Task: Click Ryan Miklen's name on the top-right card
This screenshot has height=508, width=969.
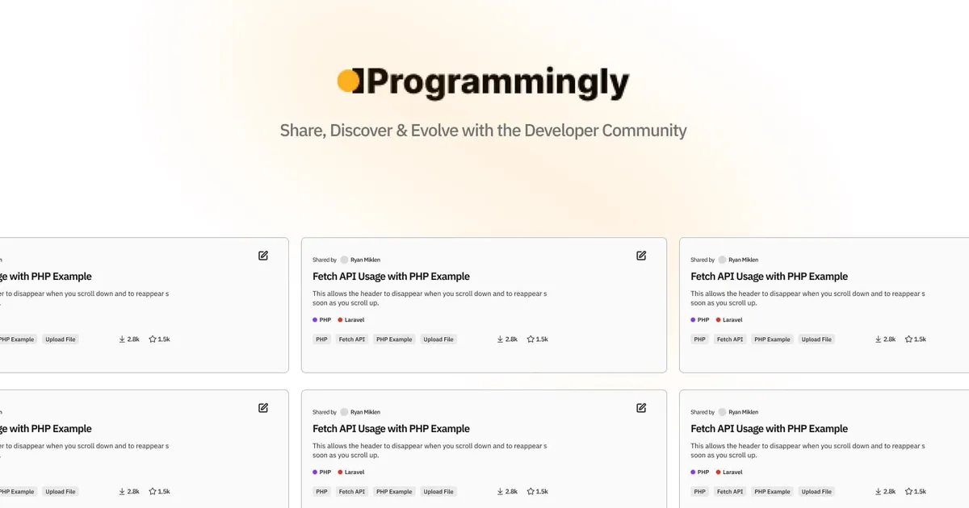Action: pyautogui.click(x=744, y=259)
